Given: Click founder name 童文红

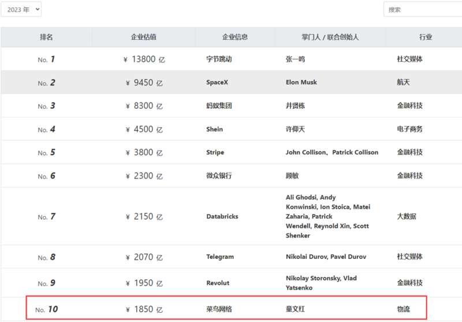Looking at the screenshot, I should [x=295, y=309].
